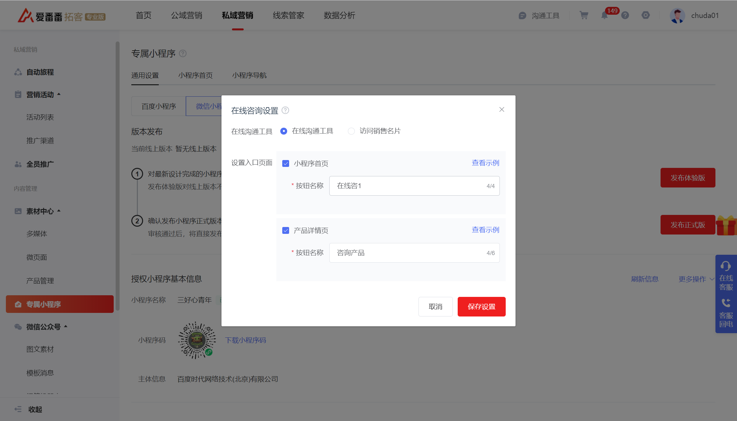Click the 爱番番 logo
Viewport: 737px width, 421px height.
coord(61,15)
